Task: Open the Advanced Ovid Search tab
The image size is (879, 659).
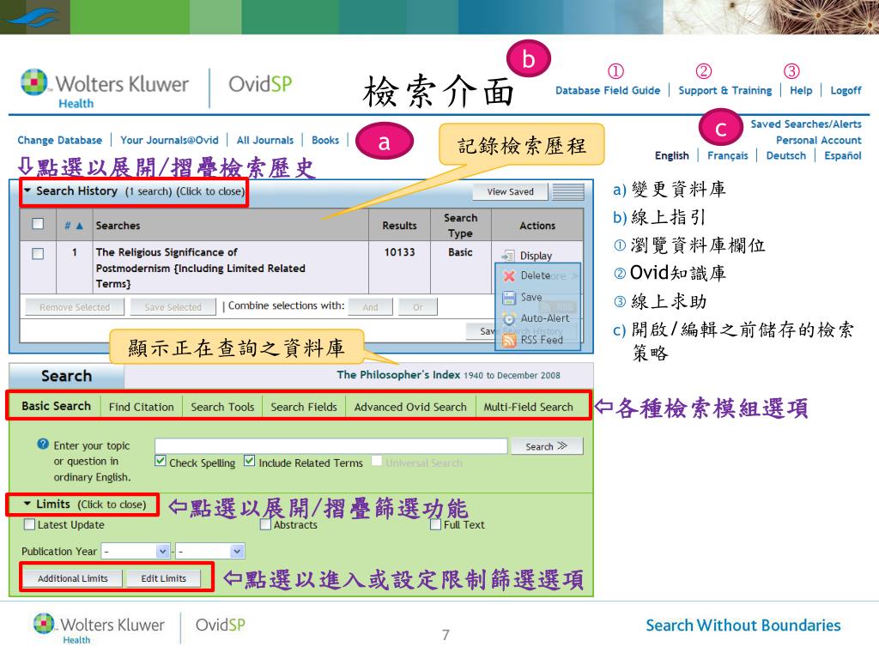Action: (410, 407)
